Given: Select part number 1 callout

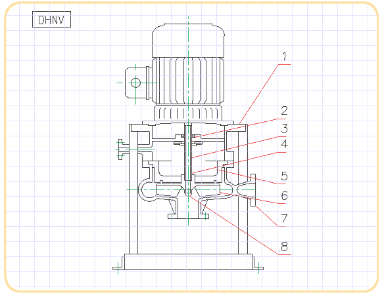Looking at the screenshot, I should pyautogui.click(x=284, y=56).
